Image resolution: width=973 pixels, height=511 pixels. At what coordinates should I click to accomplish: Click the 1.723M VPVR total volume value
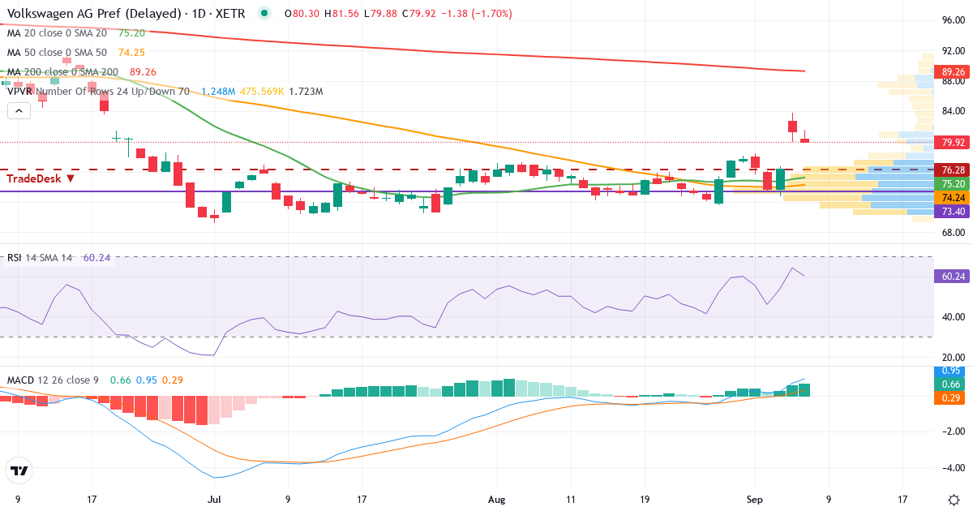tap(306, 92)
